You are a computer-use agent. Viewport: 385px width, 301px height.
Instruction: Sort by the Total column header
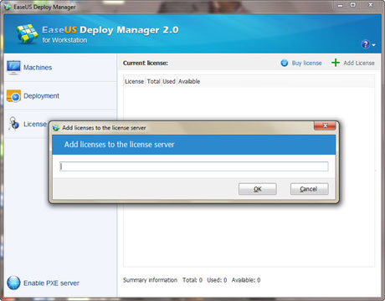pos(153,81)
